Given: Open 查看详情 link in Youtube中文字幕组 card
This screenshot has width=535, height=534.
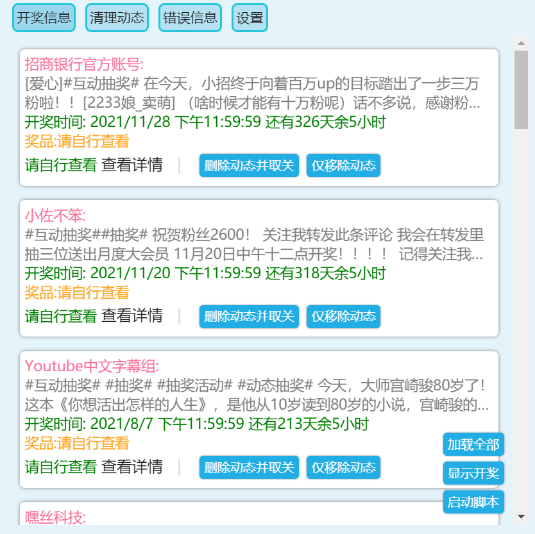Looking at the screenshot, I should 132,467.
